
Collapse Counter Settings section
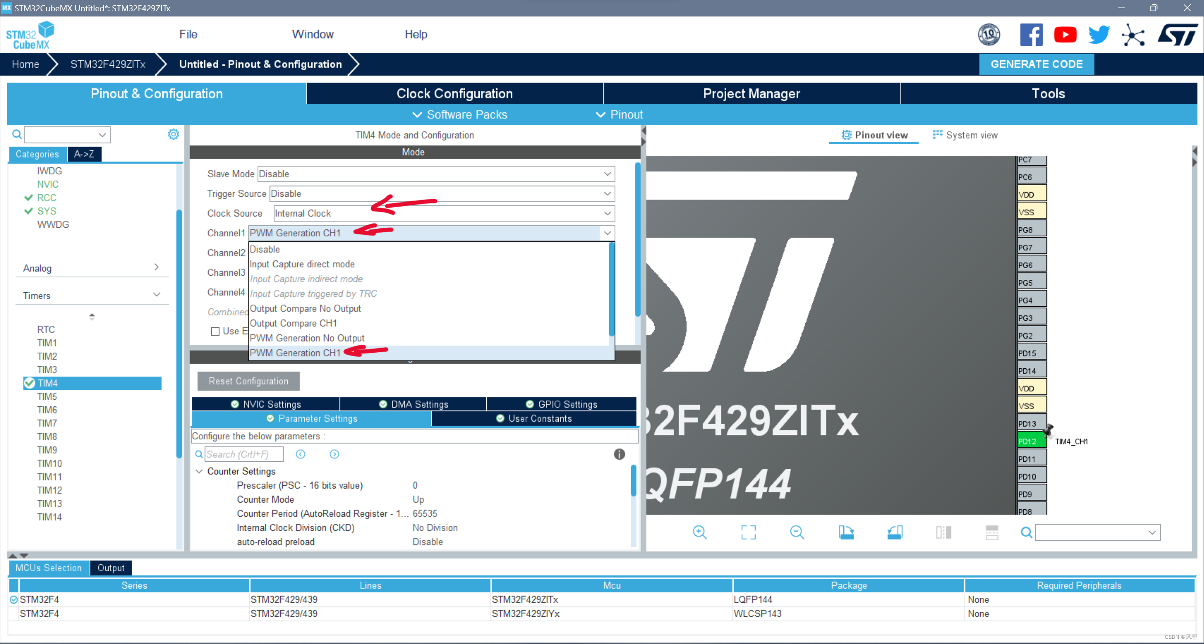(x=199, y=471)
